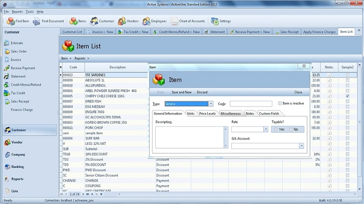Click Close in the Item dialog toolbar
This screenshot has height=204, width=364.
298,92
